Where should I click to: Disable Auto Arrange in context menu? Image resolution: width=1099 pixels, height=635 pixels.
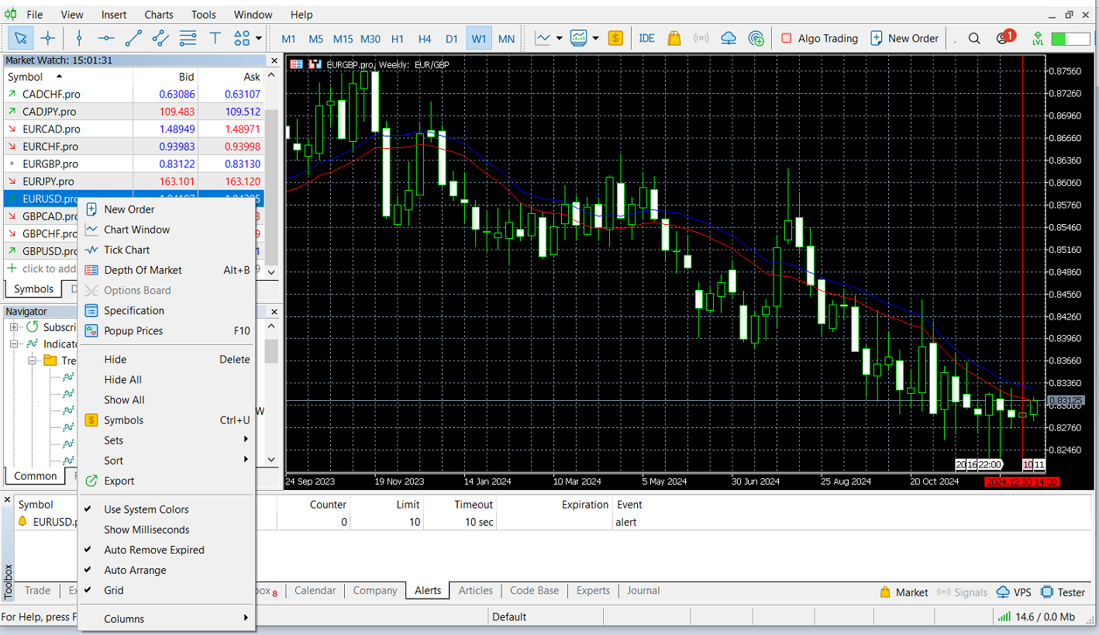pyautogui.click(x=135, y=570)
